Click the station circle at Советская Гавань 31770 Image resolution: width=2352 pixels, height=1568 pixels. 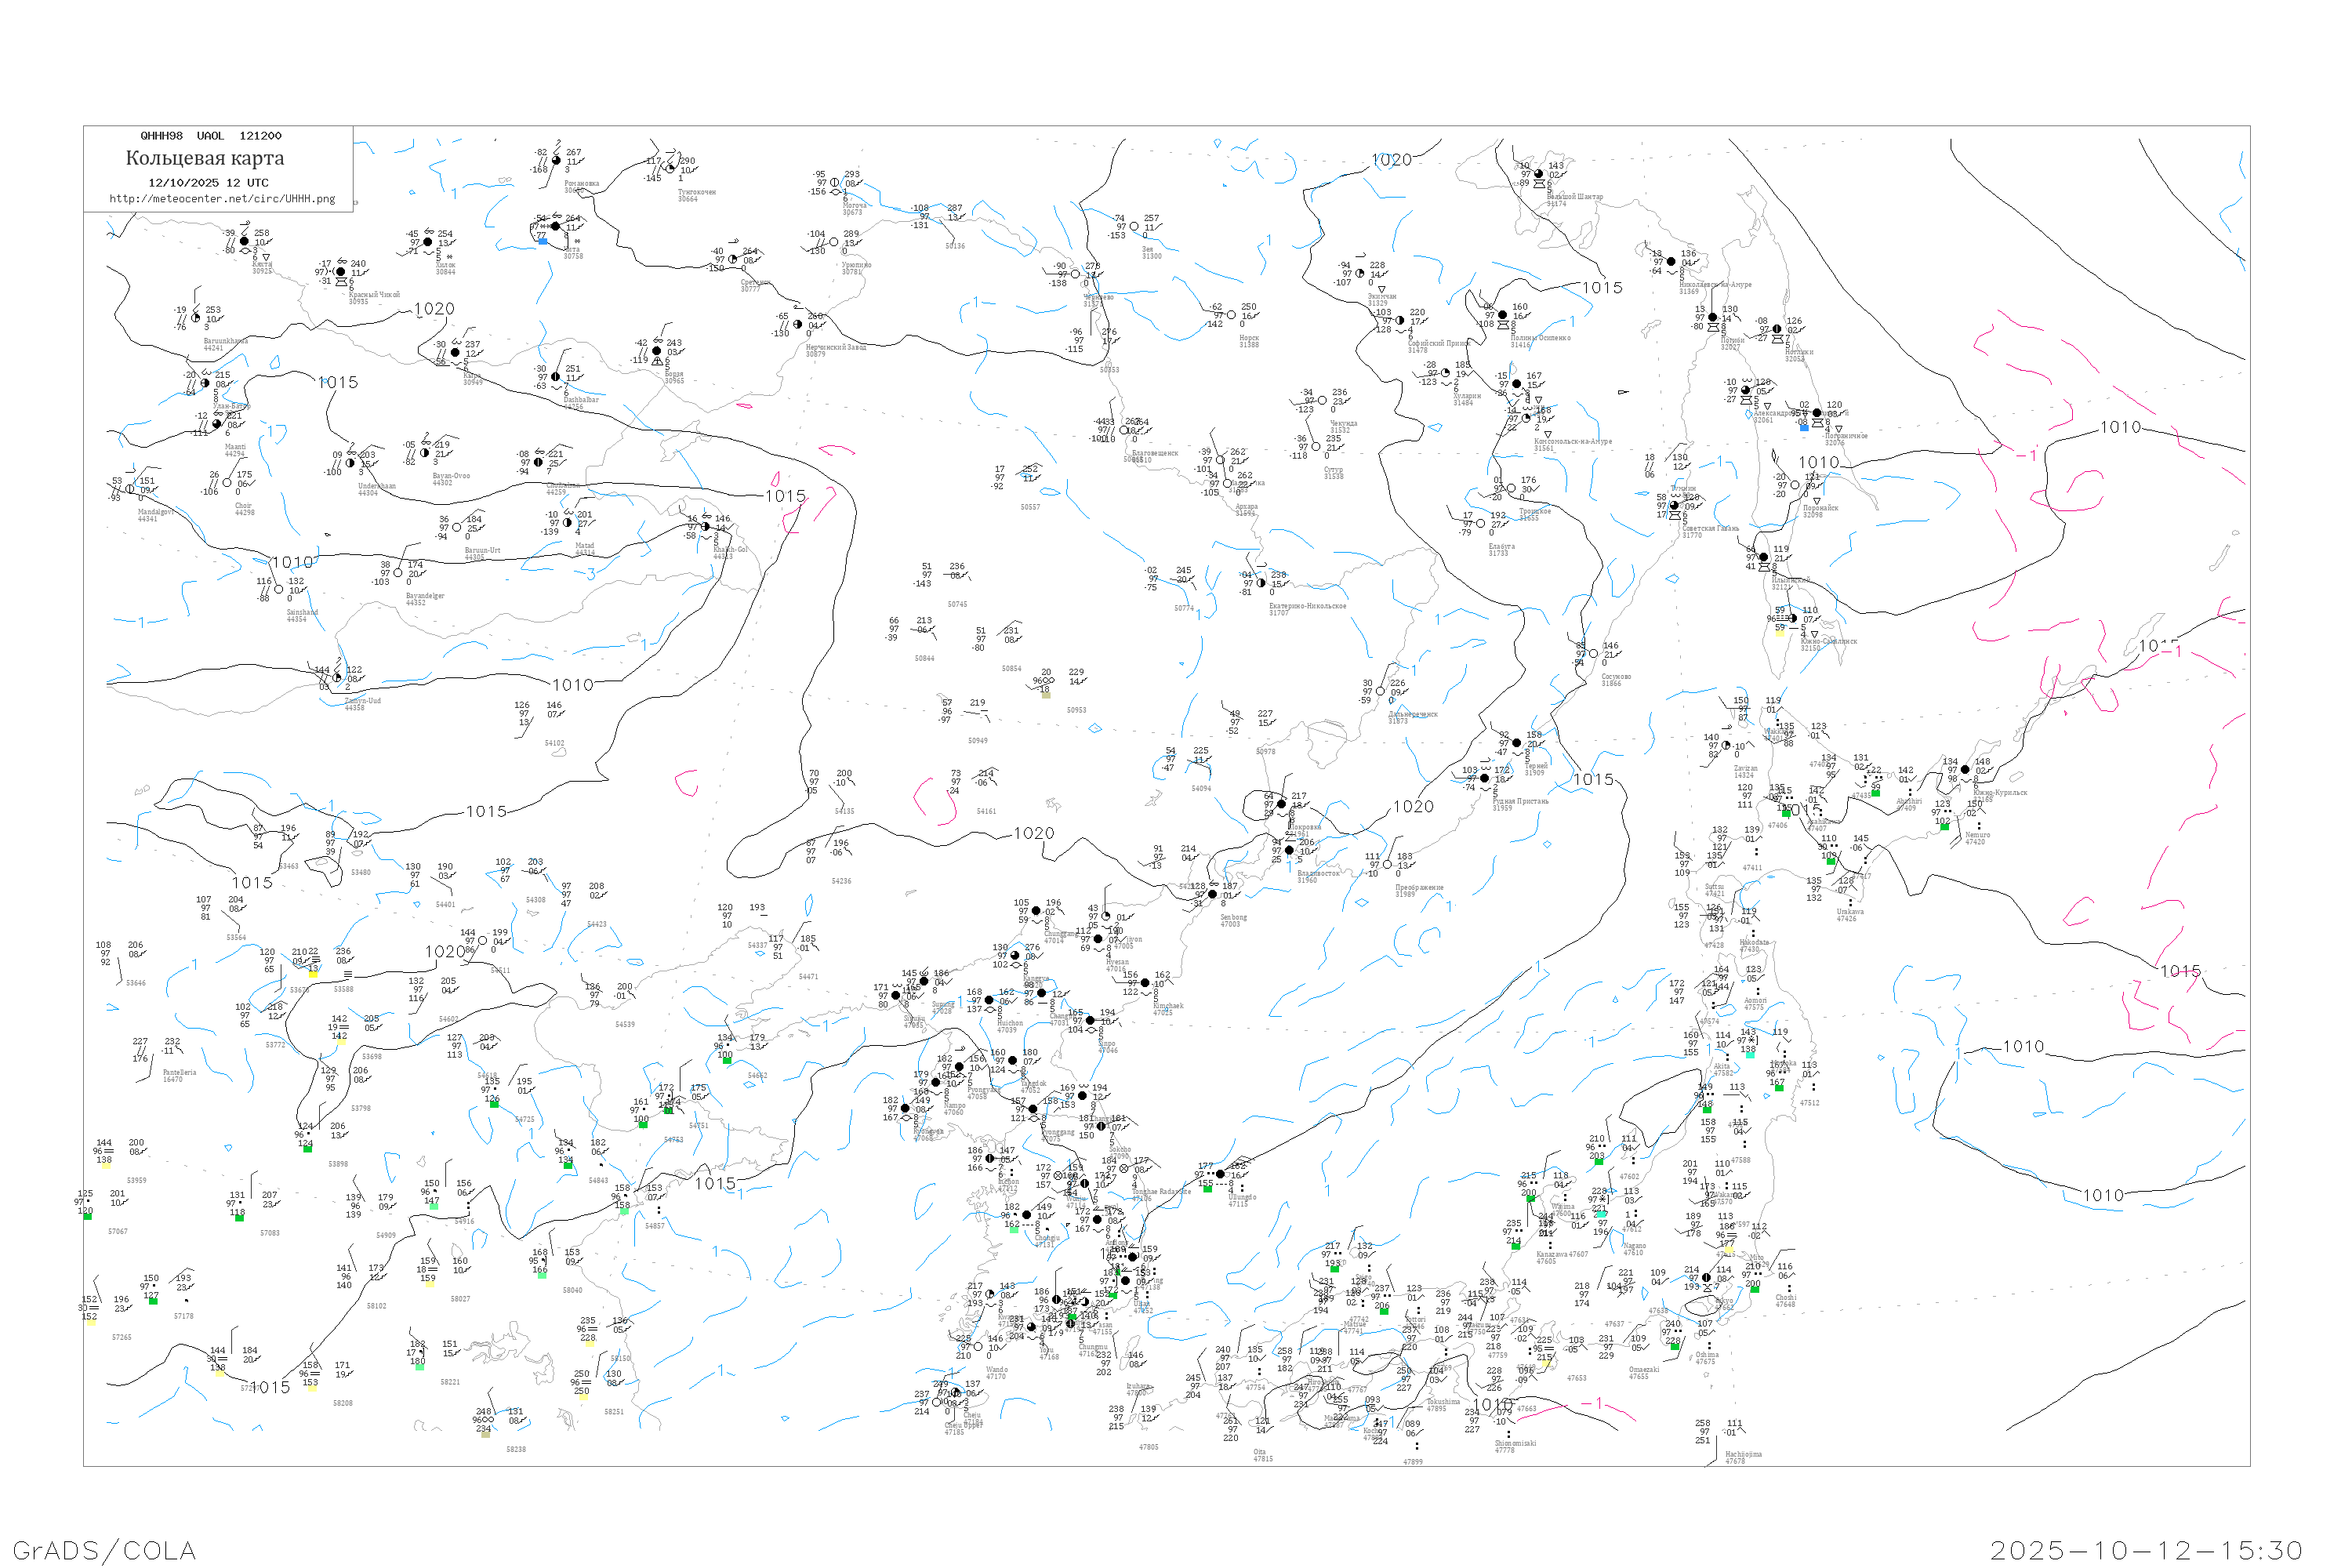pyautogui.click(x=1674, y=506)
